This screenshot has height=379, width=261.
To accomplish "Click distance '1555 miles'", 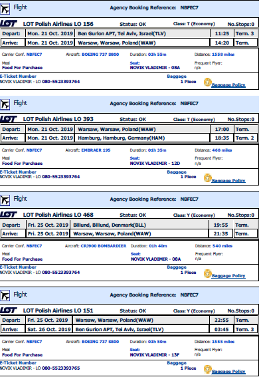I will pos(223,342).
